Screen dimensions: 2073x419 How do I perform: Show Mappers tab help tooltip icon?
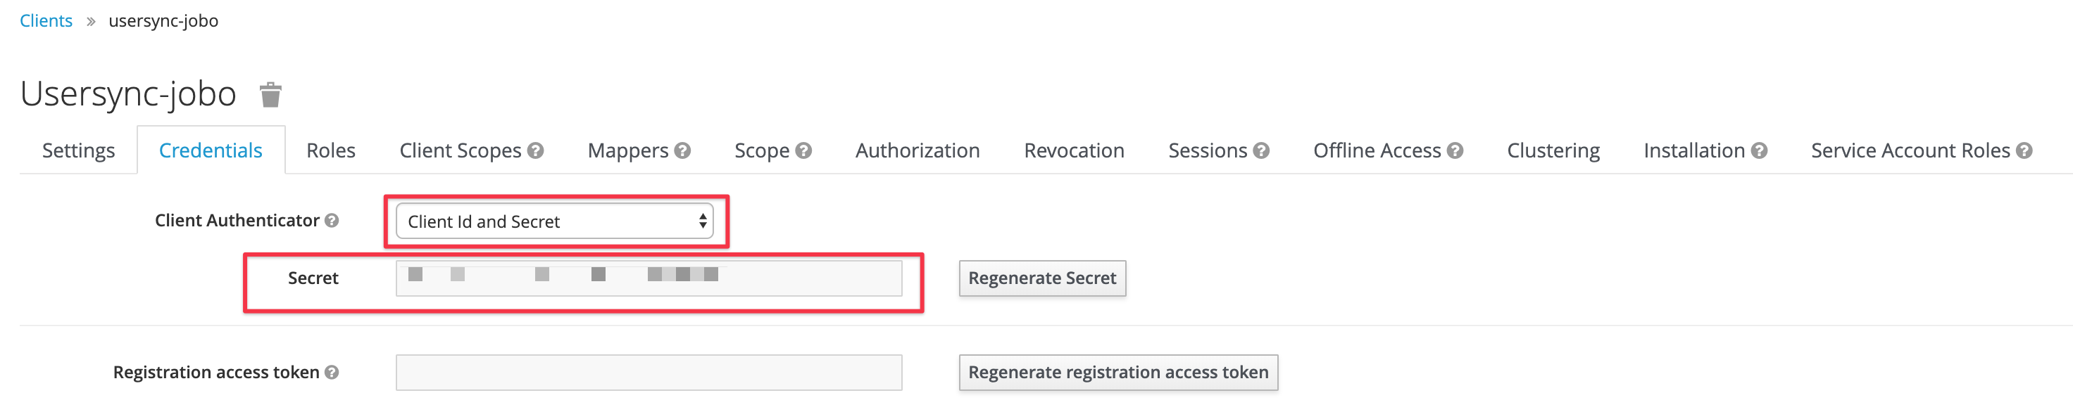pyautogui.click(x=682, y=150)
